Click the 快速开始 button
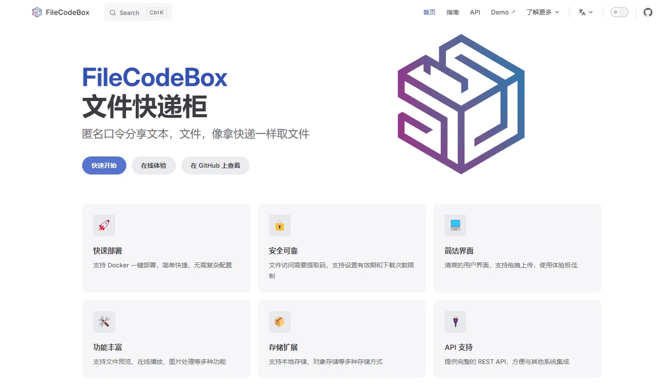Screen dimensions: 662x390 click(104, 165)
